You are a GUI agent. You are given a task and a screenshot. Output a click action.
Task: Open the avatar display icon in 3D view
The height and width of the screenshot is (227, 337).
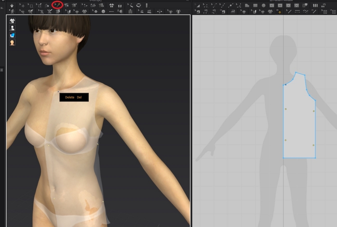point(12,28)
